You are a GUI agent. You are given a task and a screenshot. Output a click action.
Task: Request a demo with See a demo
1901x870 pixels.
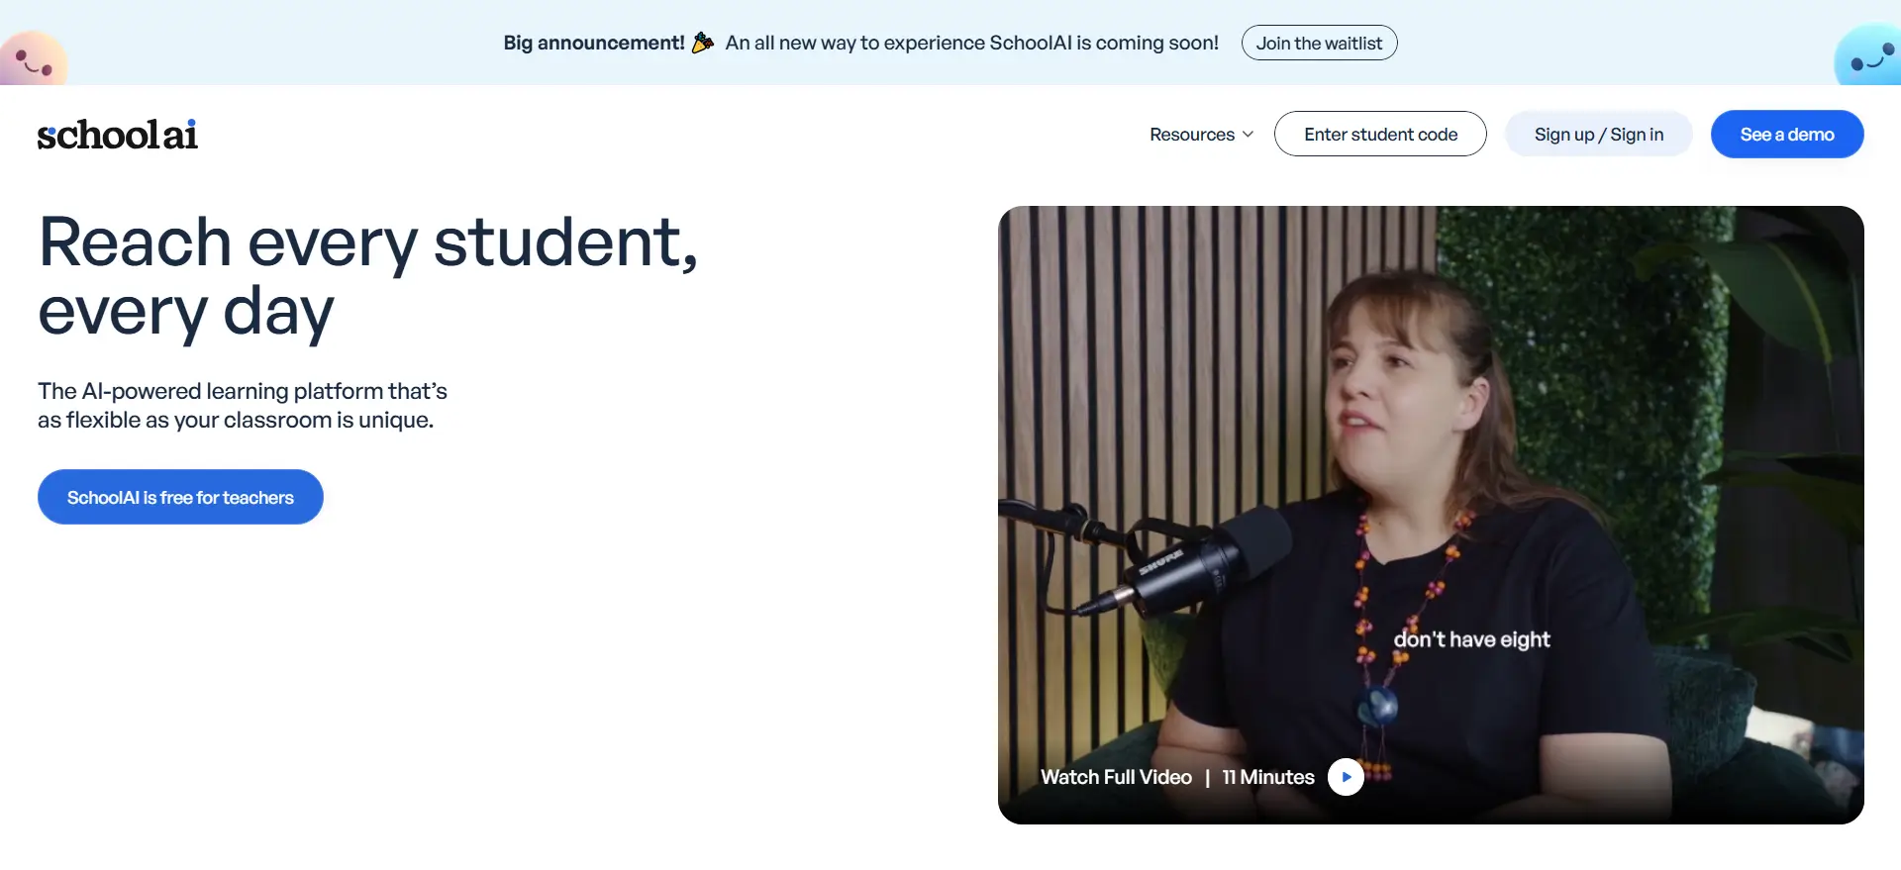(1787, 135)
